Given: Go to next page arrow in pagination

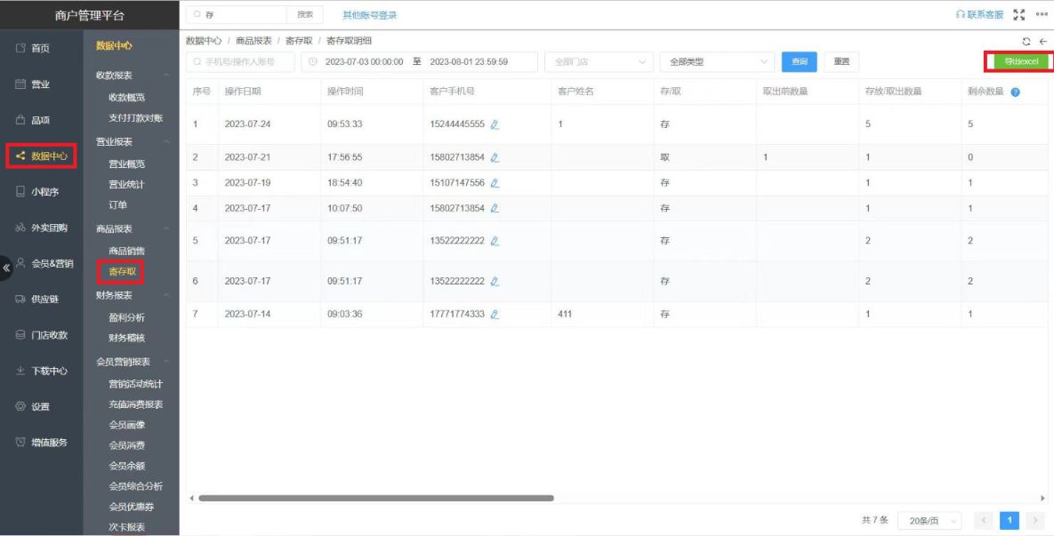Looking at the screenshot, I should (1034, 521).
